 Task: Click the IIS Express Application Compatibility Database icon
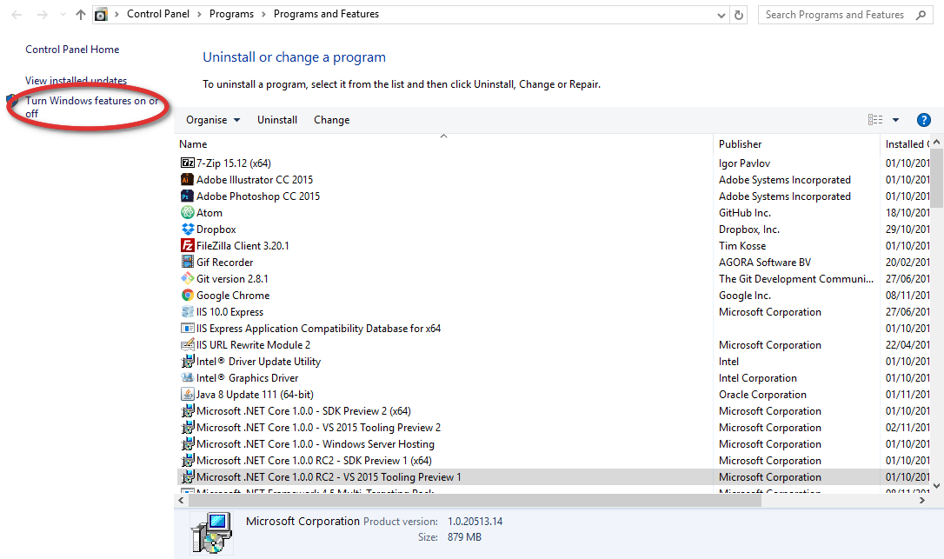click(187, 329)
